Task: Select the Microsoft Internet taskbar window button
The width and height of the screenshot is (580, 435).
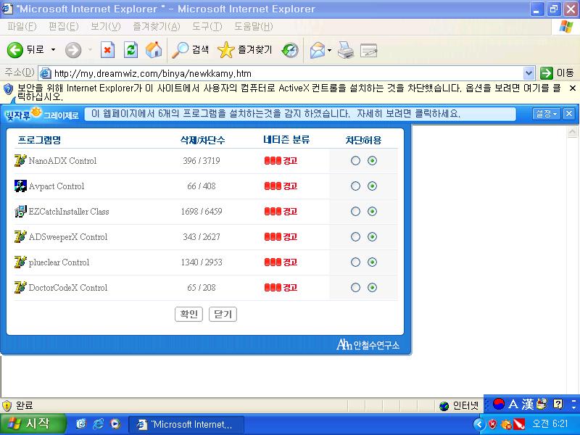Action: (x=186, y=424)
